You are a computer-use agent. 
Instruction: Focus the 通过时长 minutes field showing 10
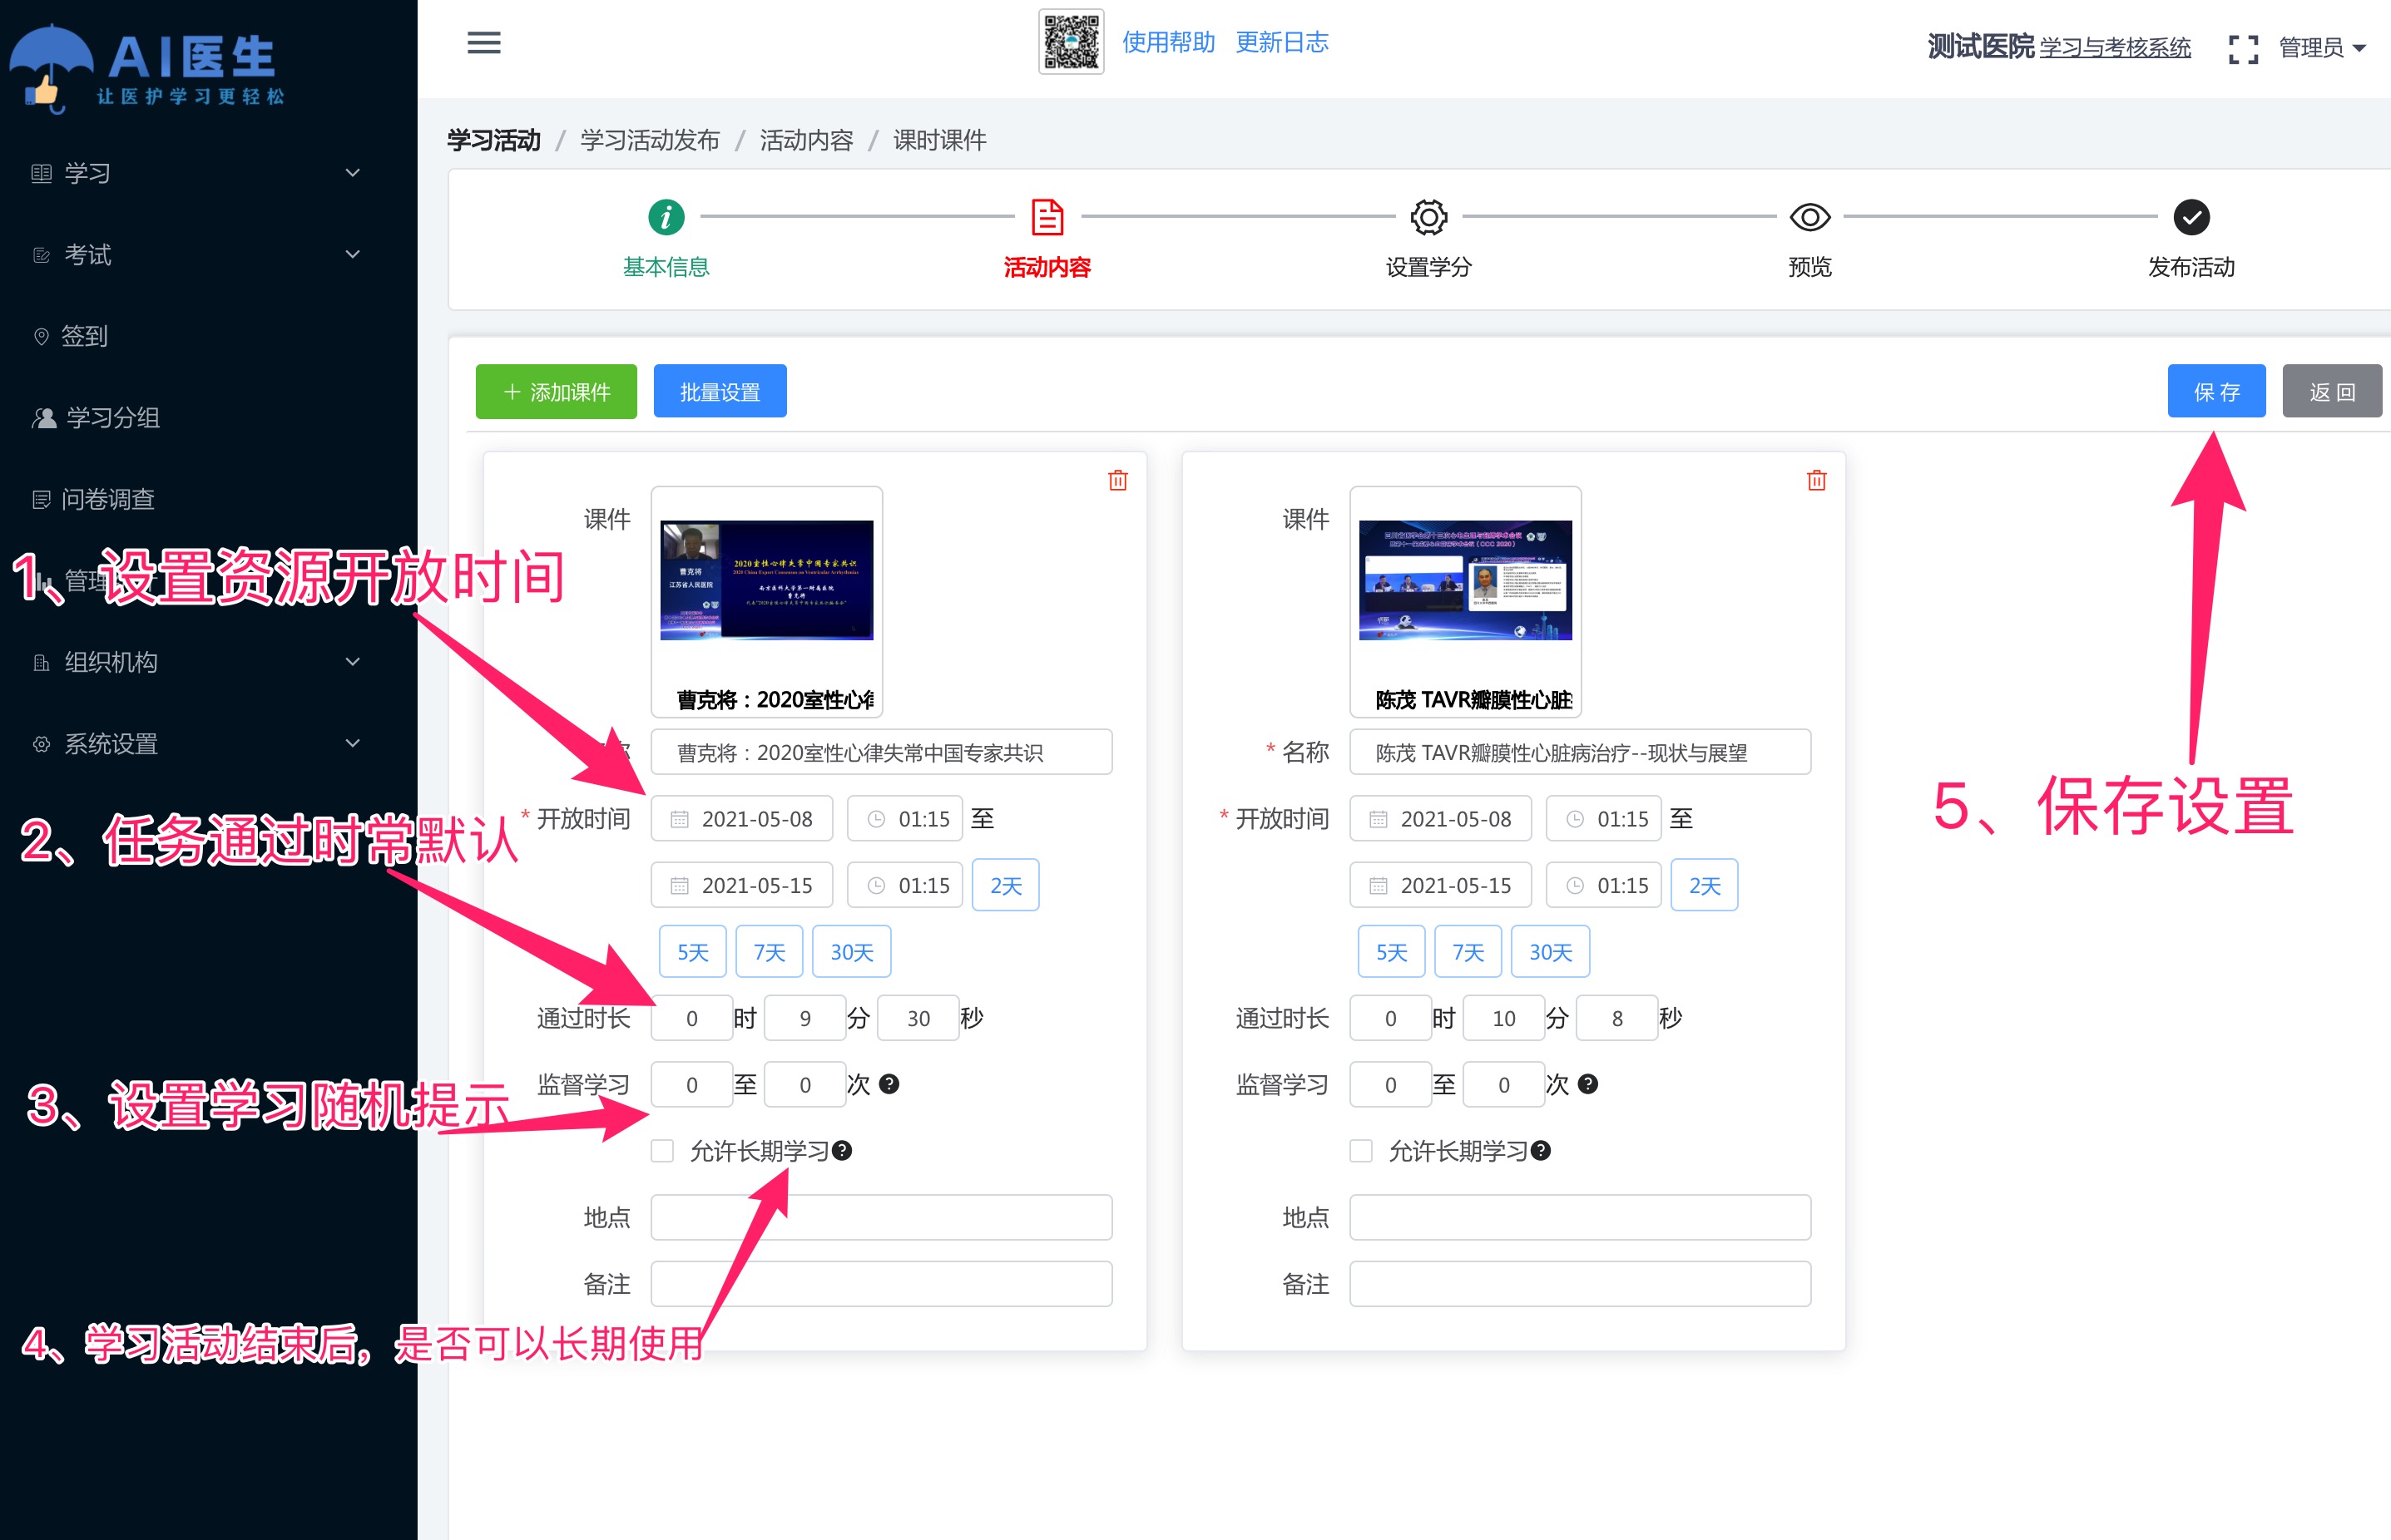click(1503, 1018)
